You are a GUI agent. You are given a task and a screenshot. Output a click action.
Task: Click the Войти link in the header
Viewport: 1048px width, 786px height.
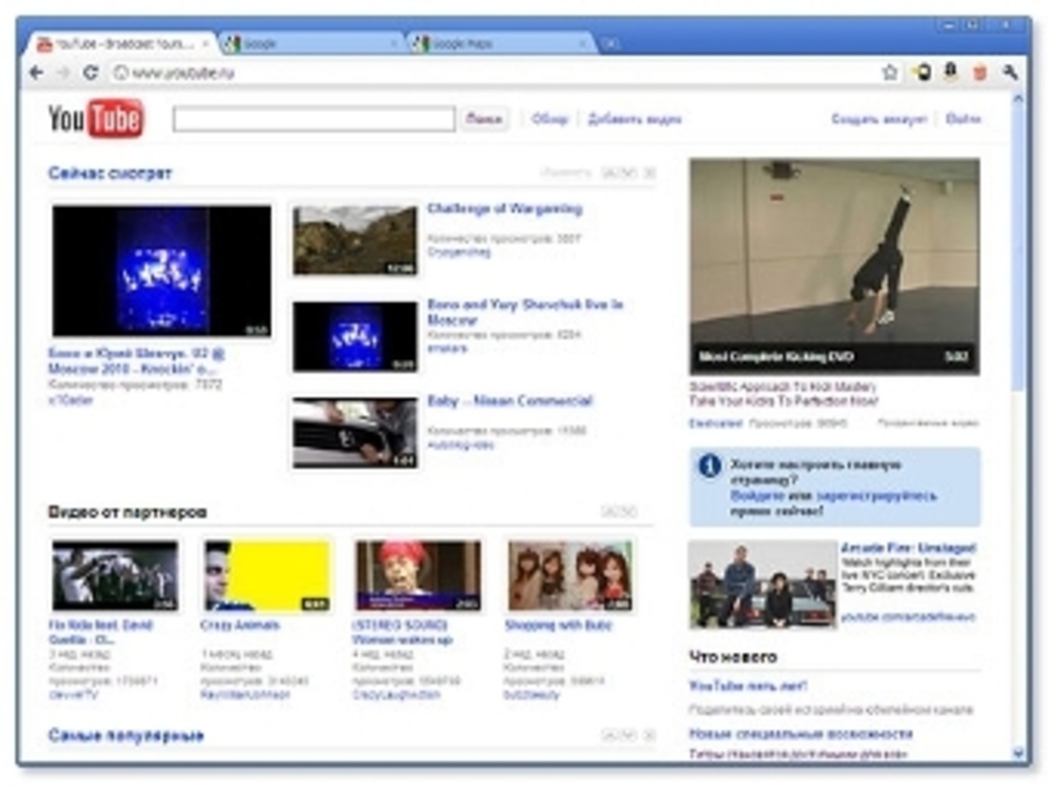coord(963,119)
